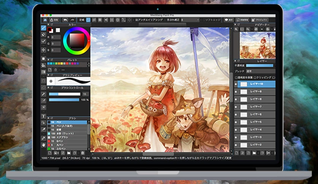Toggle visibility of レイヤー5

tap(236, 122)
